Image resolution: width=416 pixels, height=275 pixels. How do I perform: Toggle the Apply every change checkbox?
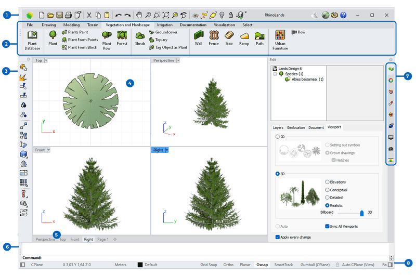(278, 237)
